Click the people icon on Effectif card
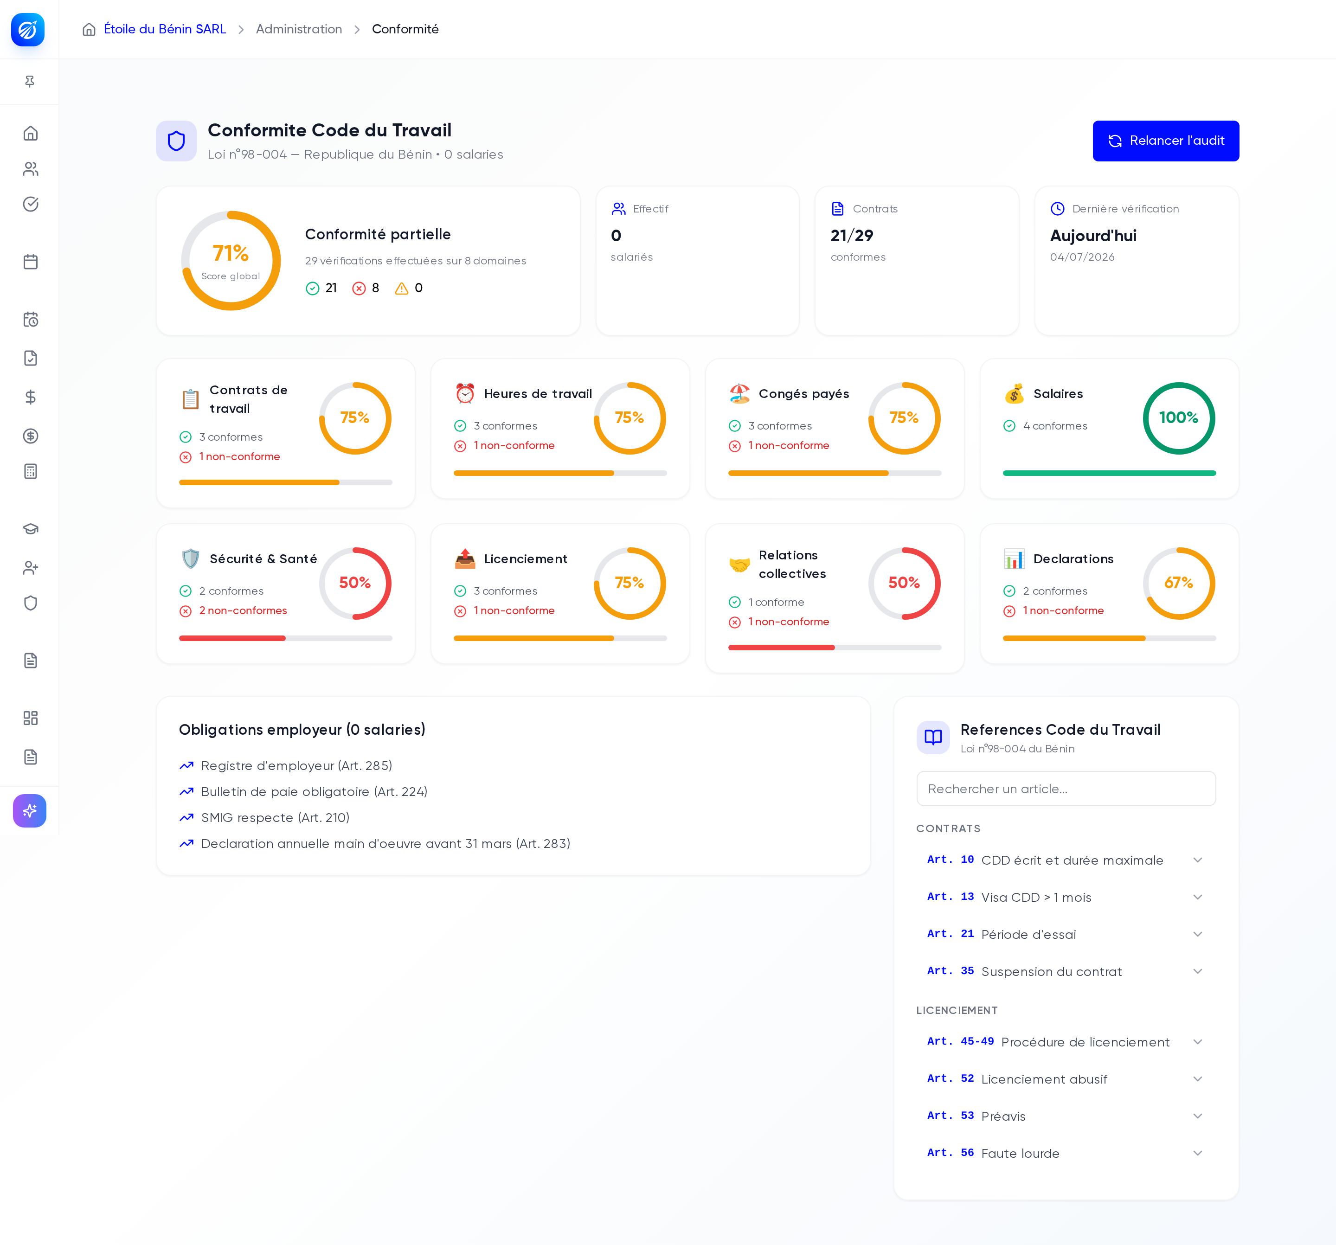This screenshot has height=1245, width=1336. (x=618, y=209)
